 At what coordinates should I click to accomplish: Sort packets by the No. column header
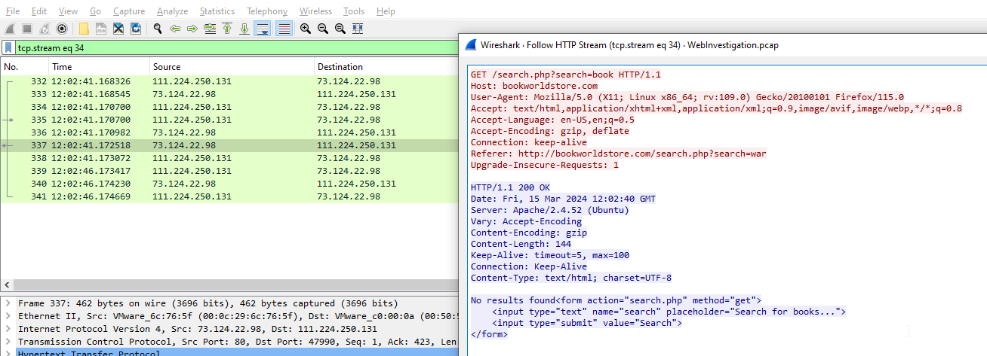24,67
